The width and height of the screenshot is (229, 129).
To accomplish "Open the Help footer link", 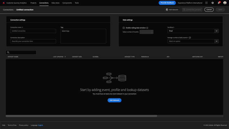I will [4, 125].
